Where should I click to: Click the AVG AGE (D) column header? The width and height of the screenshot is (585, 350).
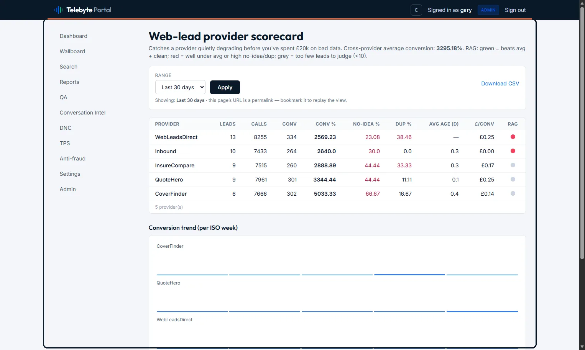click(x=444, y=124)
